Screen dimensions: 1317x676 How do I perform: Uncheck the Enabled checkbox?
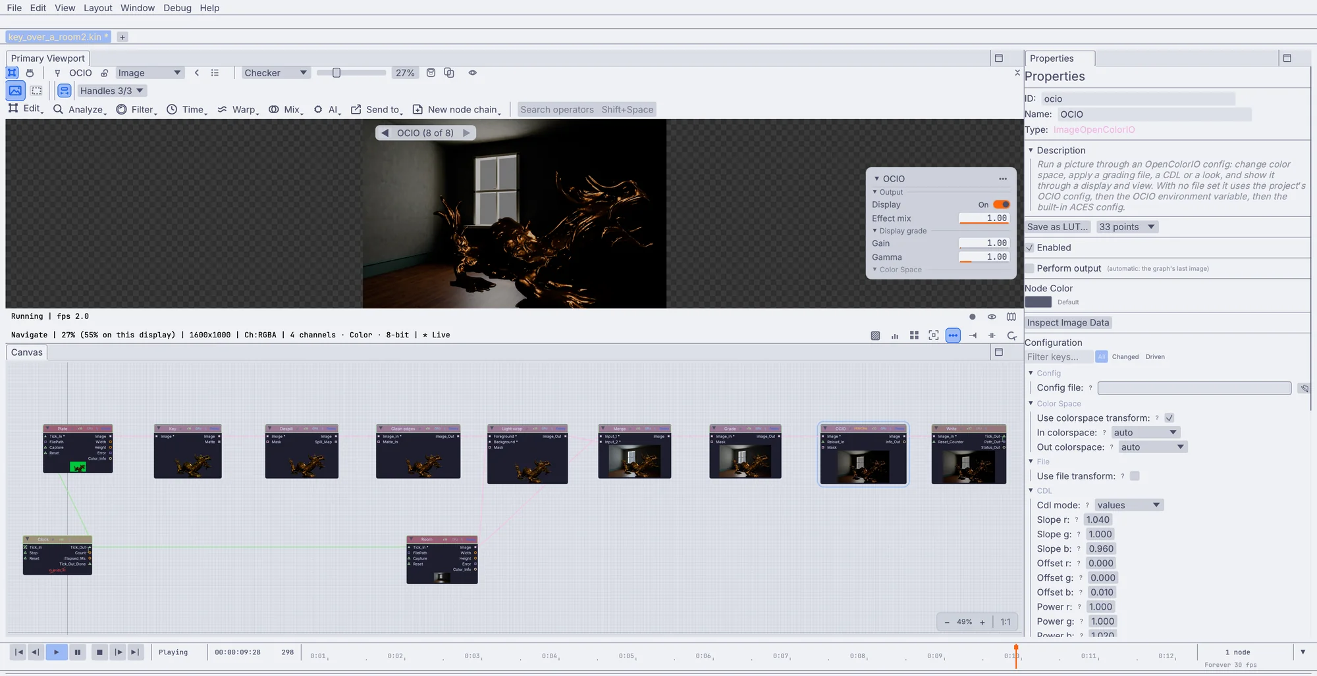tap(1030, 248)
